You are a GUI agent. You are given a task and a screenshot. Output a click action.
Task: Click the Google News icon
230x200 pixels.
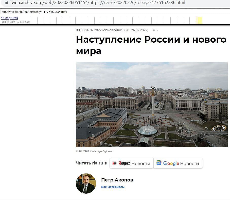point(159,163)
